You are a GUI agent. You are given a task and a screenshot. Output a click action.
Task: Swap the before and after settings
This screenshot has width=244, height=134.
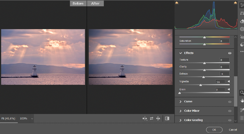click(x=151, y=119)
